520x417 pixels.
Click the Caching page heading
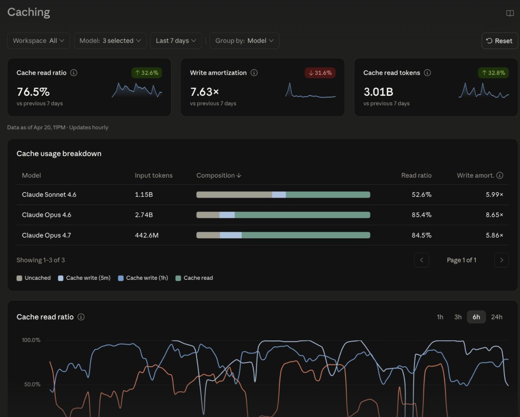point(29,13)
